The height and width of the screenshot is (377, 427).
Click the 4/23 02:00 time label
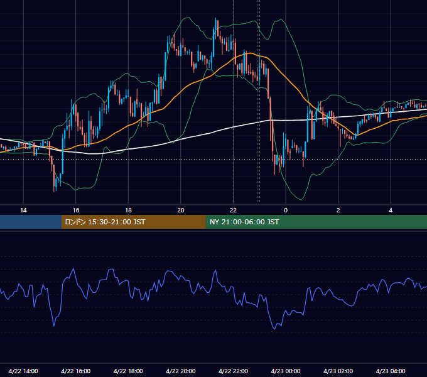pyautogui.click(x=338, y=371)
